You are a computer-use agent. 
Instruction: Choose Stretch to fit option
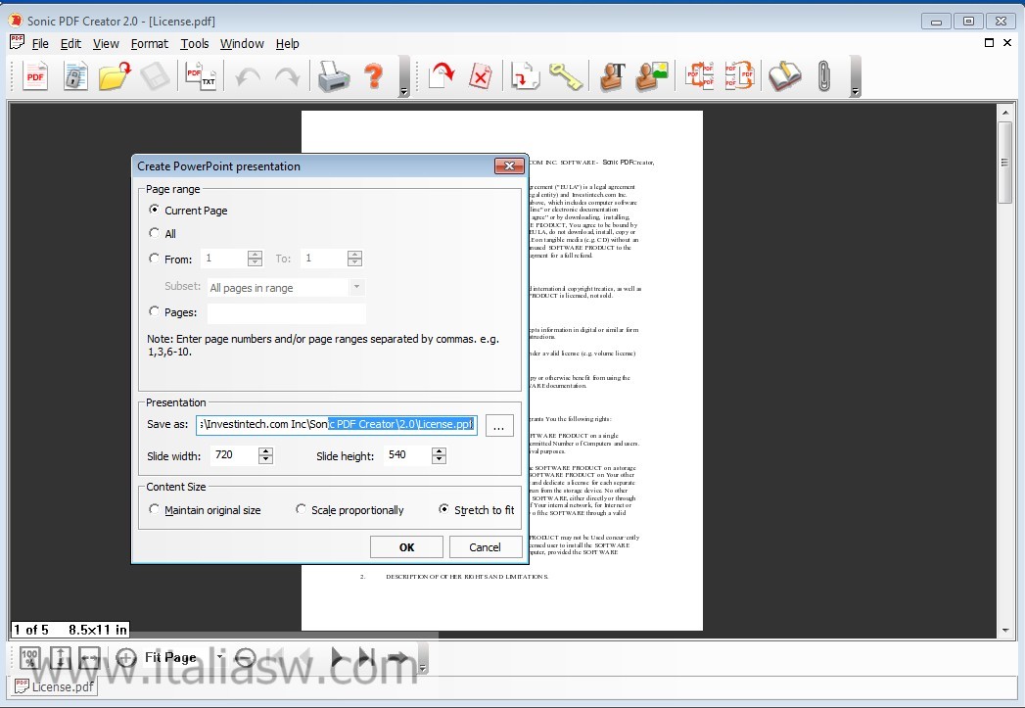443,508
